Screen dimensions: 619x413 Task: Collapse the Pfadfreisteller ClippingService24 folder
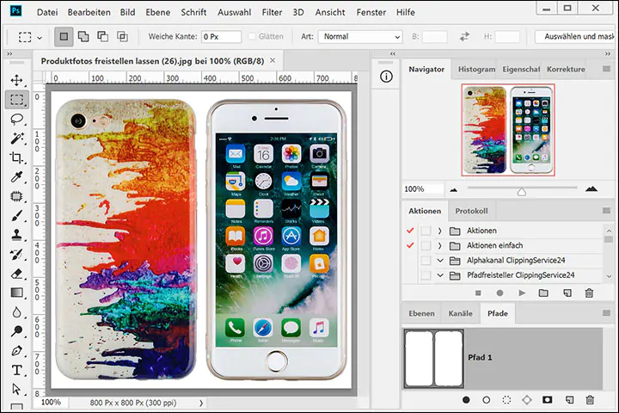pyautogui.click(x=439, y=275)
